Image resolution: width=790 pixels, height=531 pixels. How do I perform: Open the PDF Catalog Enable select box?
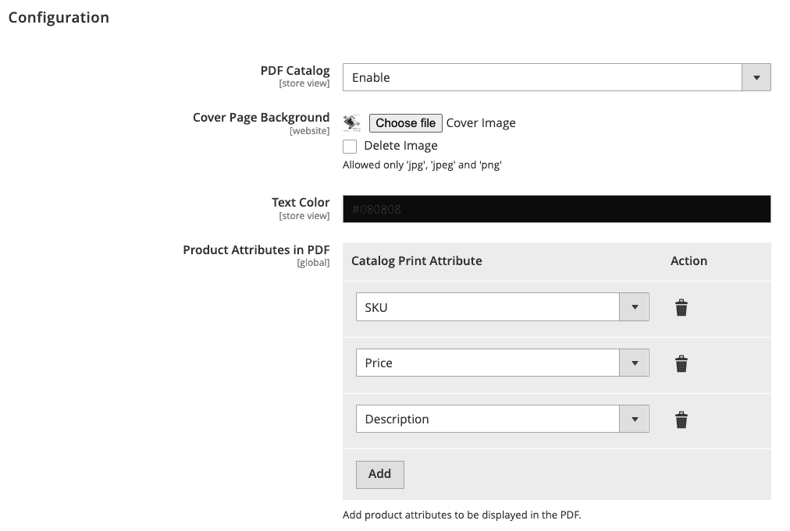tap(542, 78)
